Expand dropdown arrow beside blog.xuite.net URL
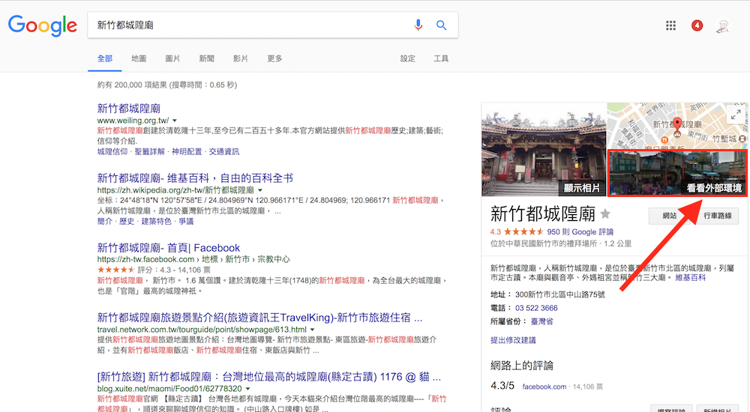The width and height of the screenshot is (750, 412). point(247,389)
